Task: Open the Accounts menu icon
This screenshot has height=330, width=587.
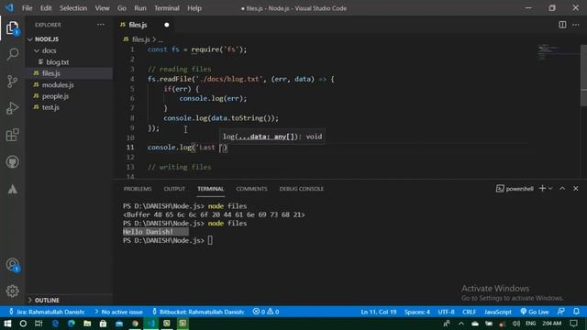Action: click(x=12, y=265)
